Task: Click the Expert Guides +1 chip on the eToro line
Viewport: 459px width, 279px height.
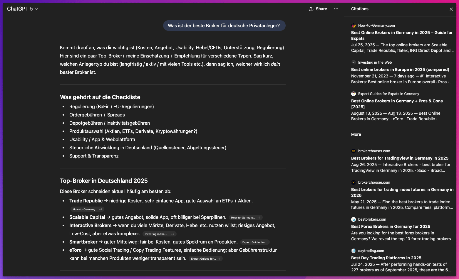Action: (206, 259)
